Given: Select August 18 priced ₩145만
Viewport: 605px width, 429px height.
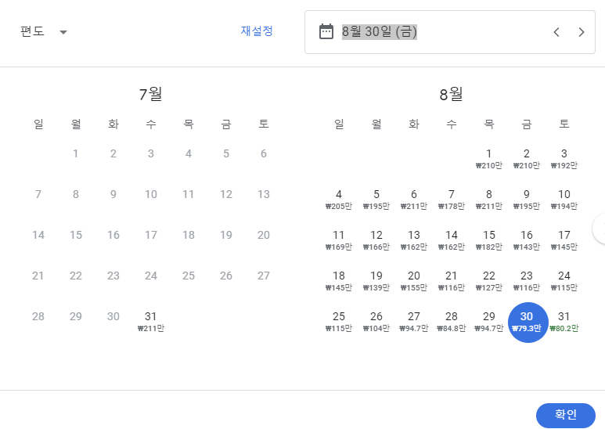Looking at the screenshot, I should tap(339, 281).
